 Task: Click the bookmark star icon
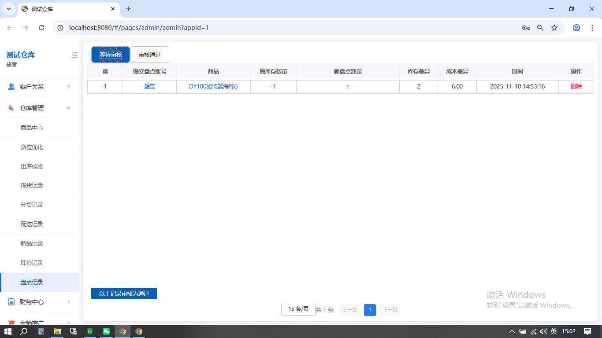(554, 27)
